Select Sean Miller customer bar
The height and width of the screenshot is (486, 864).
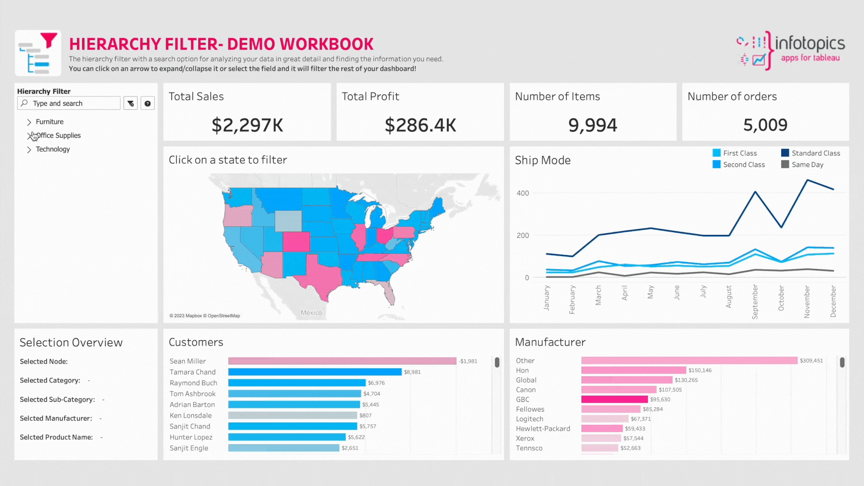pyautogui.click(x=342, y=361)
